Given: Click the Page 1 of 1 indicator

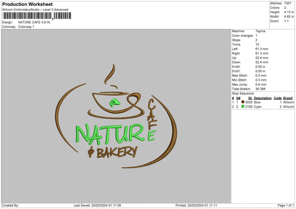Looking at the screenshot, I should tap(286, 205).
